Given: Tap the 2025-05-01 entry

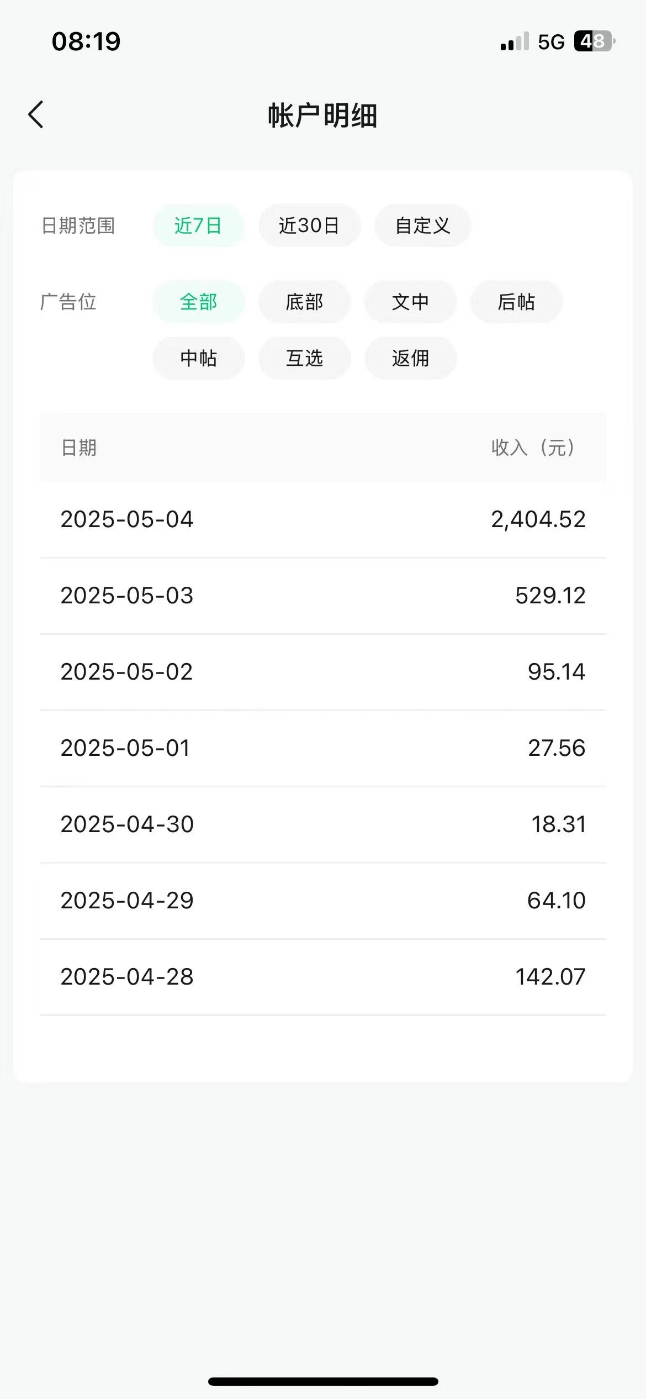Looking at the screenshot, I should click(323, 748).
